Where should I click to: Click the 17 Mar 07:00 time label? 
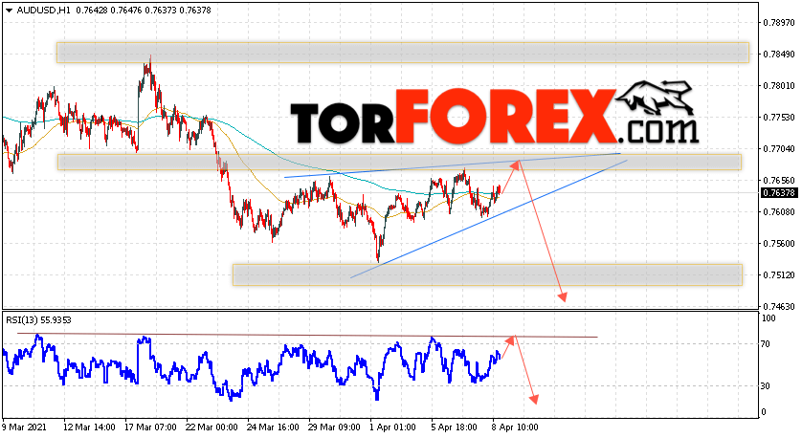pyautogui.click(x=150, y=427)
